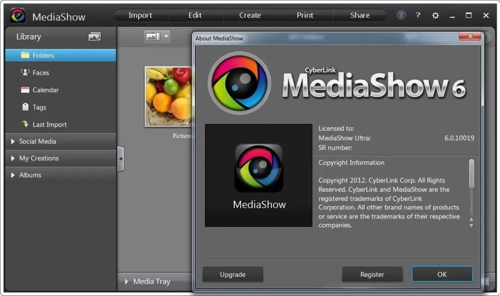Maximize the MediaShow window
500x296 pixels.
tap(469, 15)
